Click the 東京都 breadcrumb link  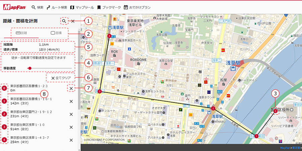pos(296,148)
